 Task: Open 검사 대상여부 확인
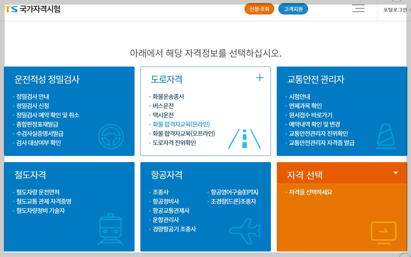pos(38,143)
